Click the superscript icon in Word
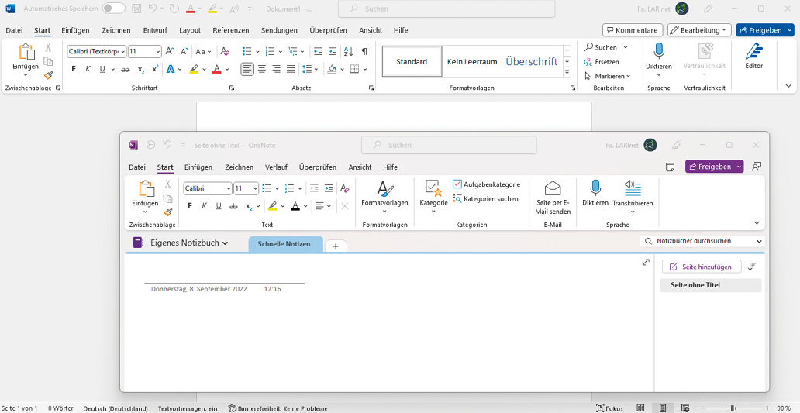The height and width of the screenshot is (413, 800). pos(155,69)
